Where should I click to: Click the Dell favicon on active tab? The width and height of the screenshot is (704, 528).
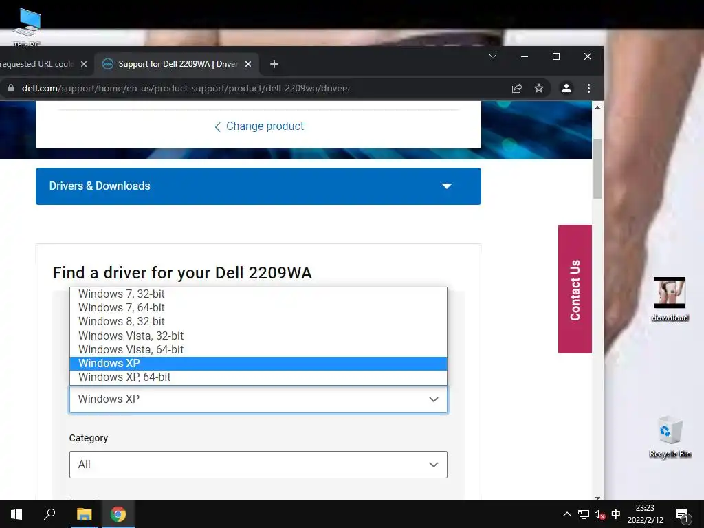coord(108,64)
